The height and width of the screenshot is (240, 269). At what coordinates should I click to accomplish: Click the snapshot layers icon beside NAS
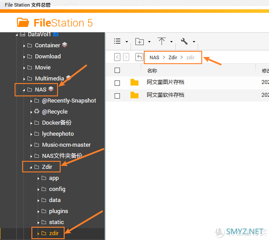[51, 89]
